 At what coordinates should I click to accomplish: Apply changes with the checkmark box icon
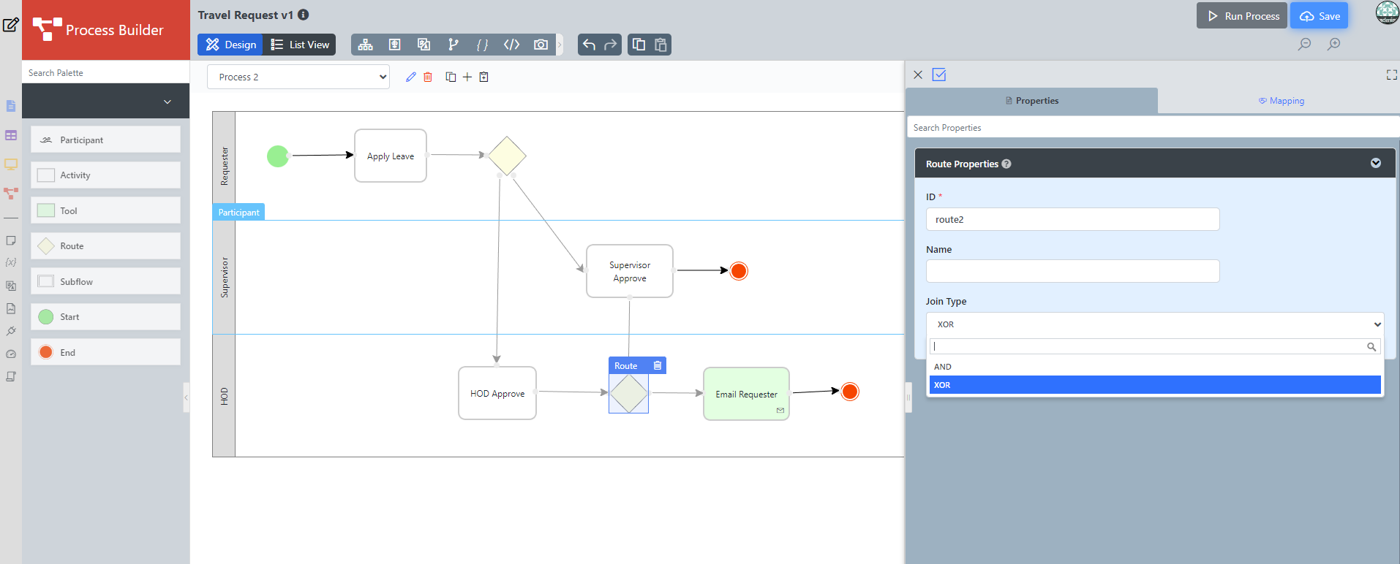939,75
